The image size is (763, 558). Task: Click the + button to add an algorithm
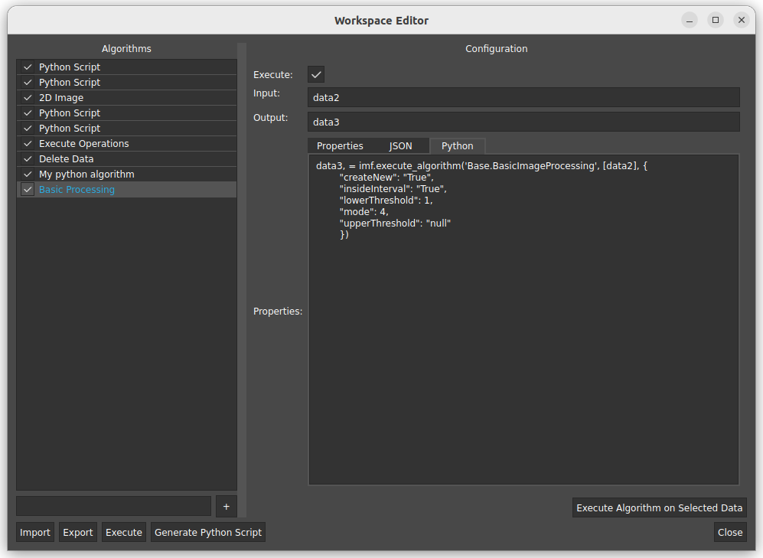225,506
